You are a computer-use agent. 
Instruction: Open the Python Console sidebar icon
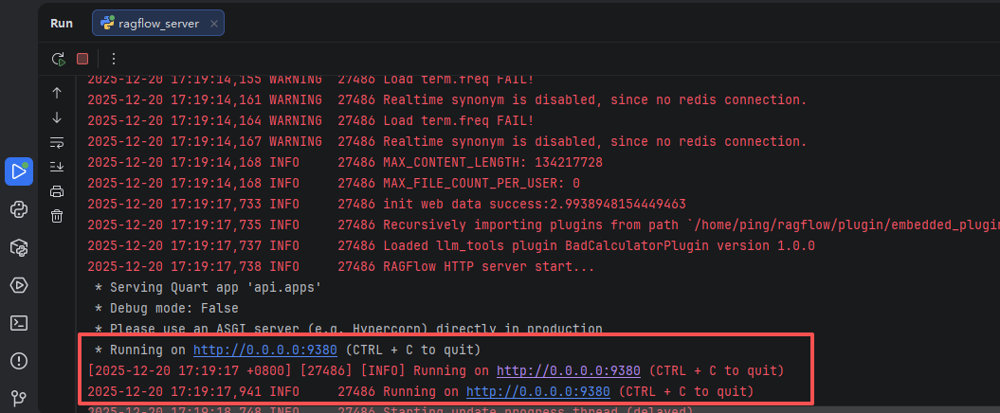(19, 209)
